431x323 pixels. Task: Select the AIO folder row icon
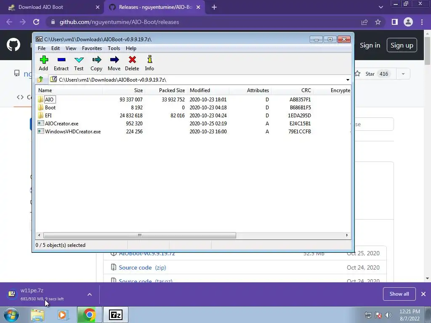(x=40, y=99)
